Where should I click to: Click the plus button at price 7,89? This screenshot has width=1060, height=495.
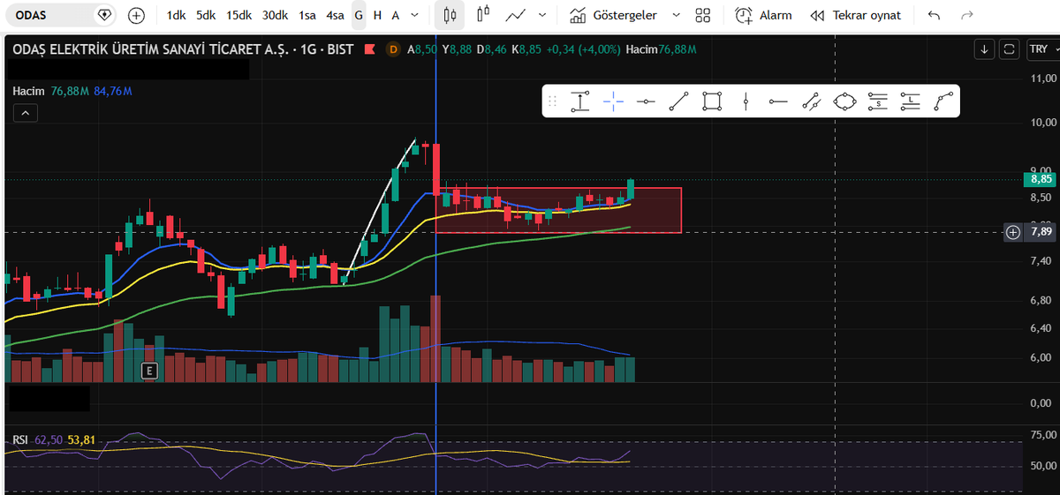click(1013, 232)
